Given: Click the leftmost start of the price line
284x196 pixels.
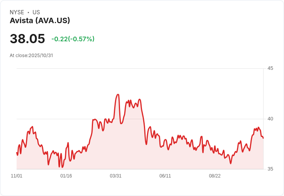Looking at the screenshot, I should (17, 153).
